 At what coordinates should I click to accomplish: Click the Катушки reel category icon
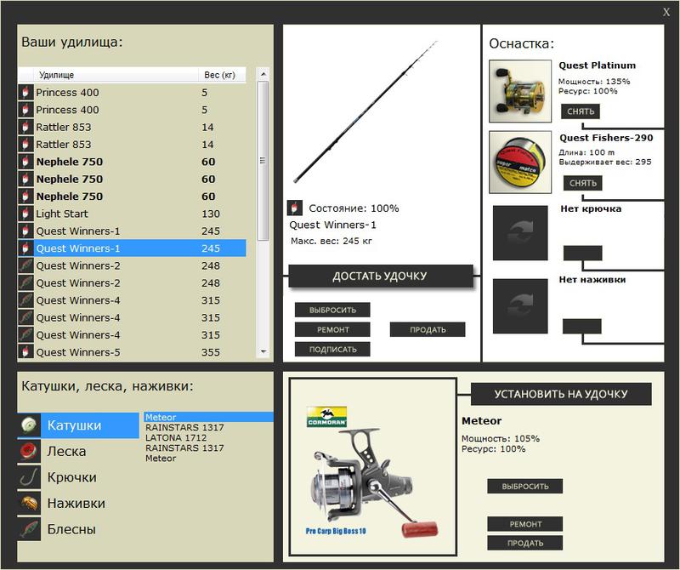(30, 425)
